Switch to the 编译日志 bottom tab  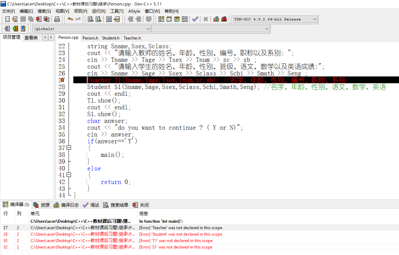click(66, 205)
